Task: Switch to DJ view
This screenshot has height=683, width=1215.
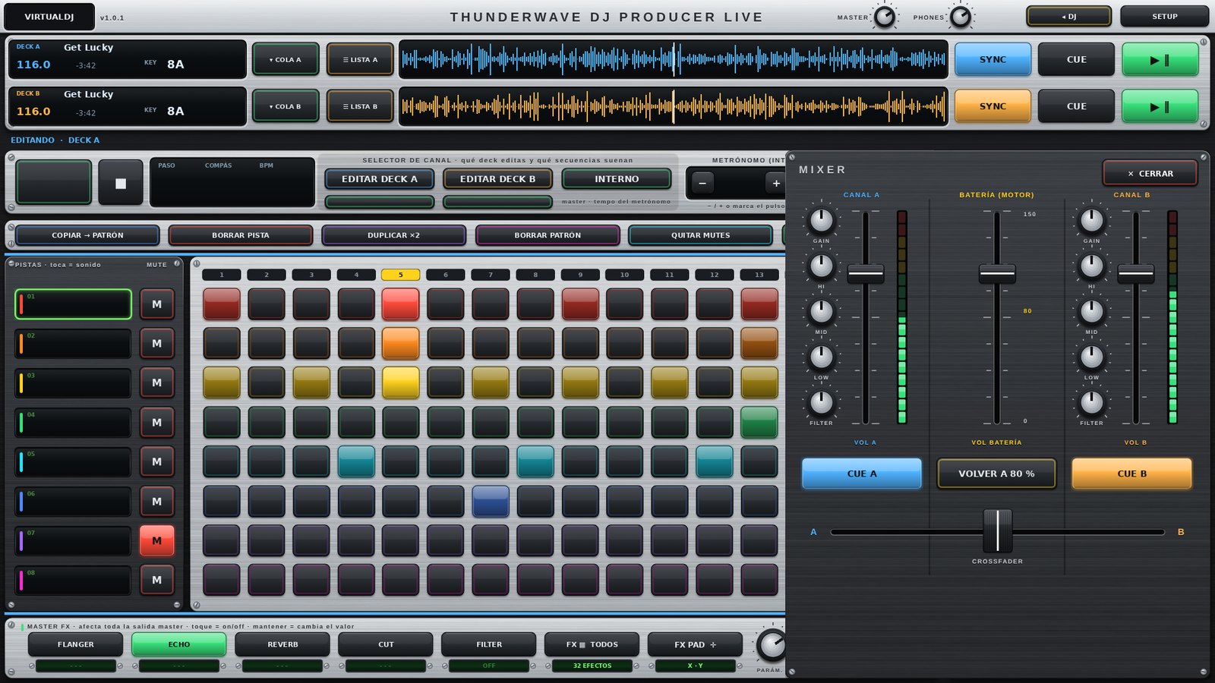Action: [1068, 16]
